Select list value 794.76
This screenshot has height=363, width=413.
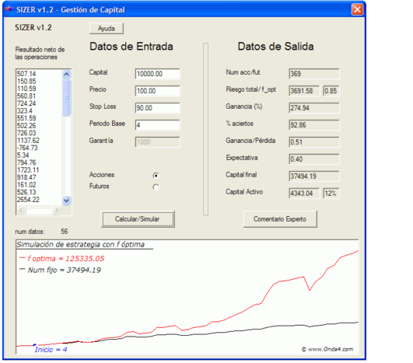[x=26, y=162]
